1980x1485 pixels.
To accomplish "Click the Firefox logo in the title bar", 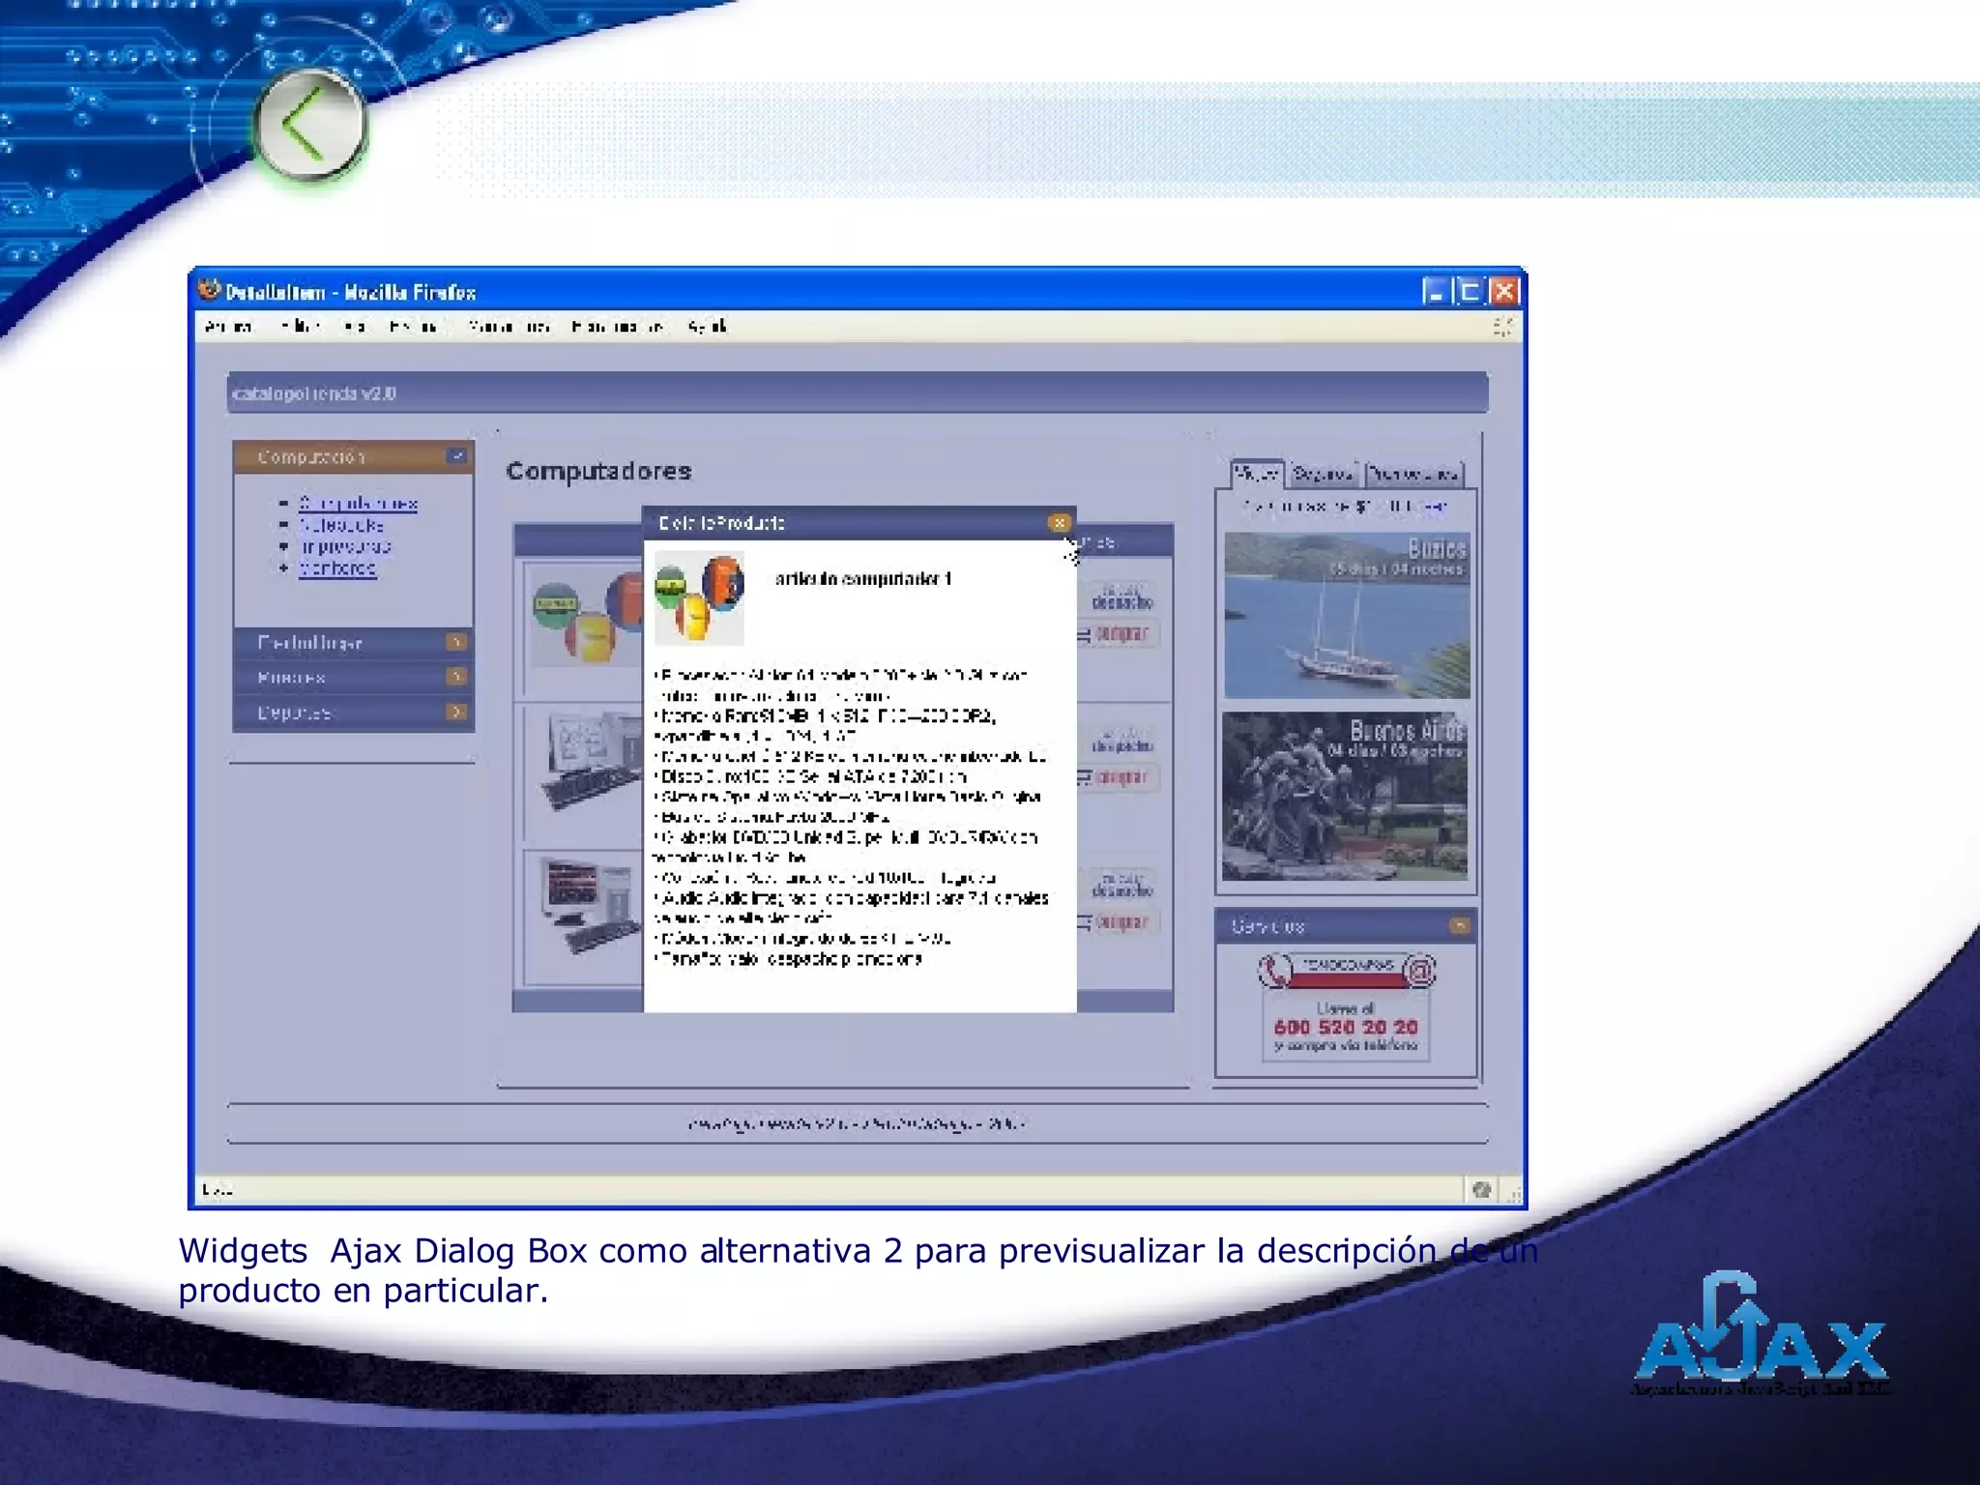I will coord(209,290).
